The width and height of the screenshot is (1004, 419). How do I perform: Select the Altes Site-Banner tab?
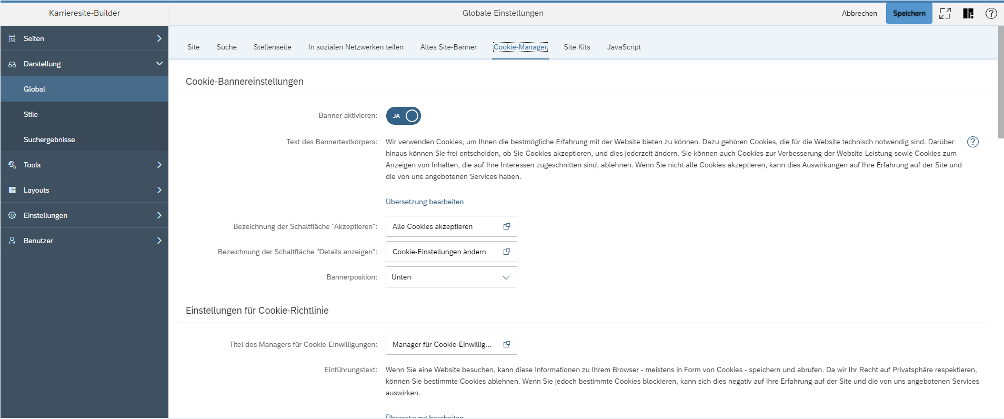[x=448, y=47]
